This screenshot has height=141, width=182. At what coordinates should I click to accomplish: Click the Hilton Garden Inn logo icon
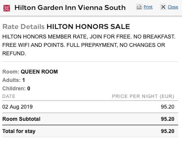click(6, 8)
